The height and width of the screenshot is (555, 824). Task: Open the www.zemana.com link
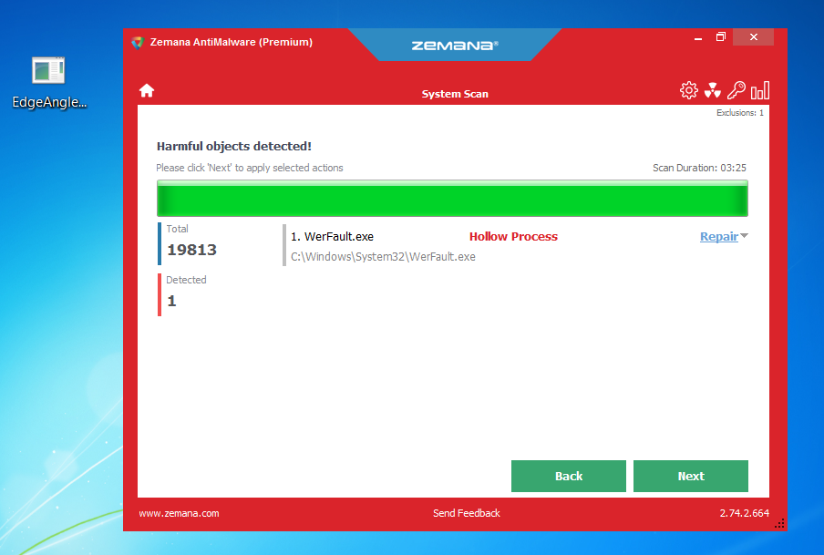[x=180, y=513]
